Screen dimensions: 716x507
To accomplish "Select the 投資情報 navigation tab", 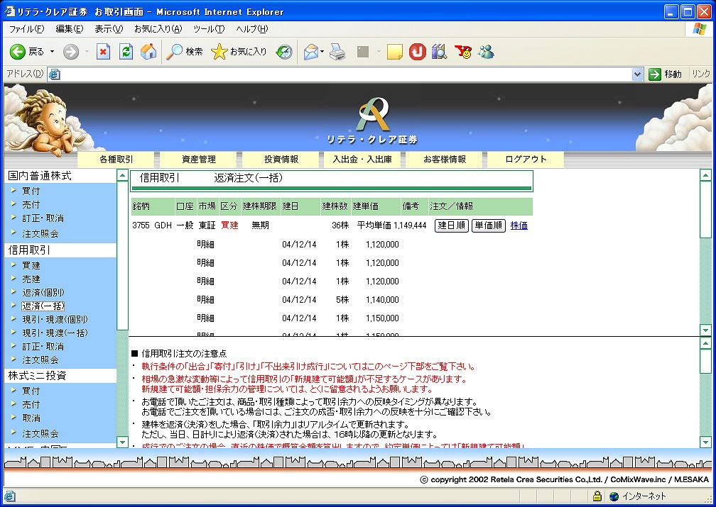I will (x=281, y=159).
